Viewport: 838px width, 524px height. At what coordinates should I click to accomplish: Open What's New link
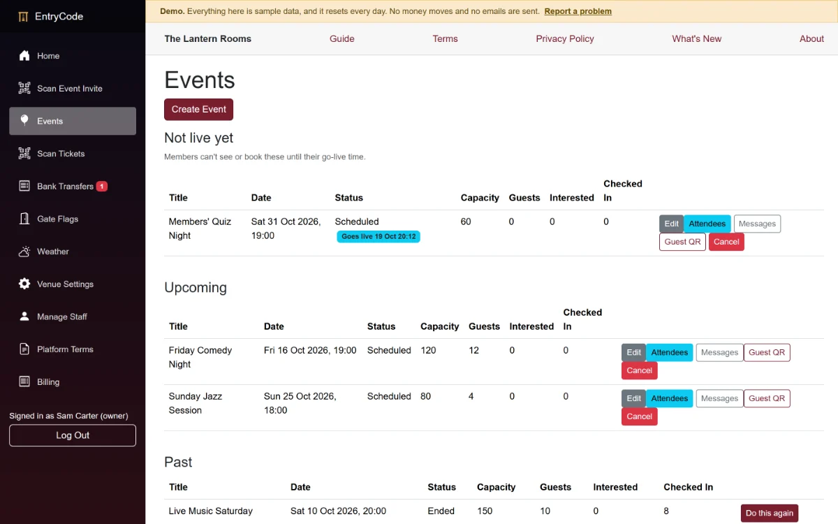(696, 39)
